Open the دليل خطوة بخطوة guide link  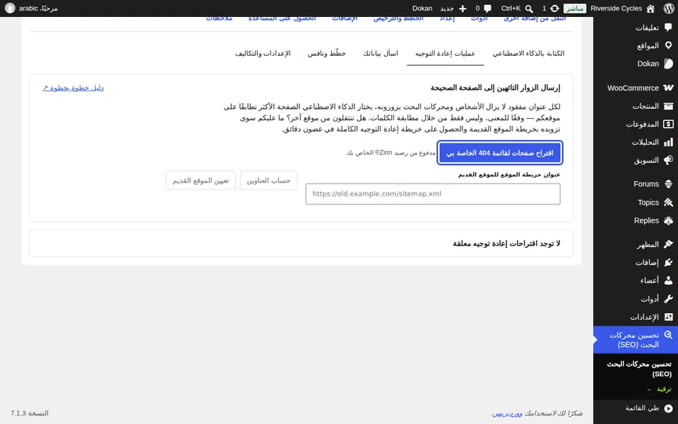(73, 88)
